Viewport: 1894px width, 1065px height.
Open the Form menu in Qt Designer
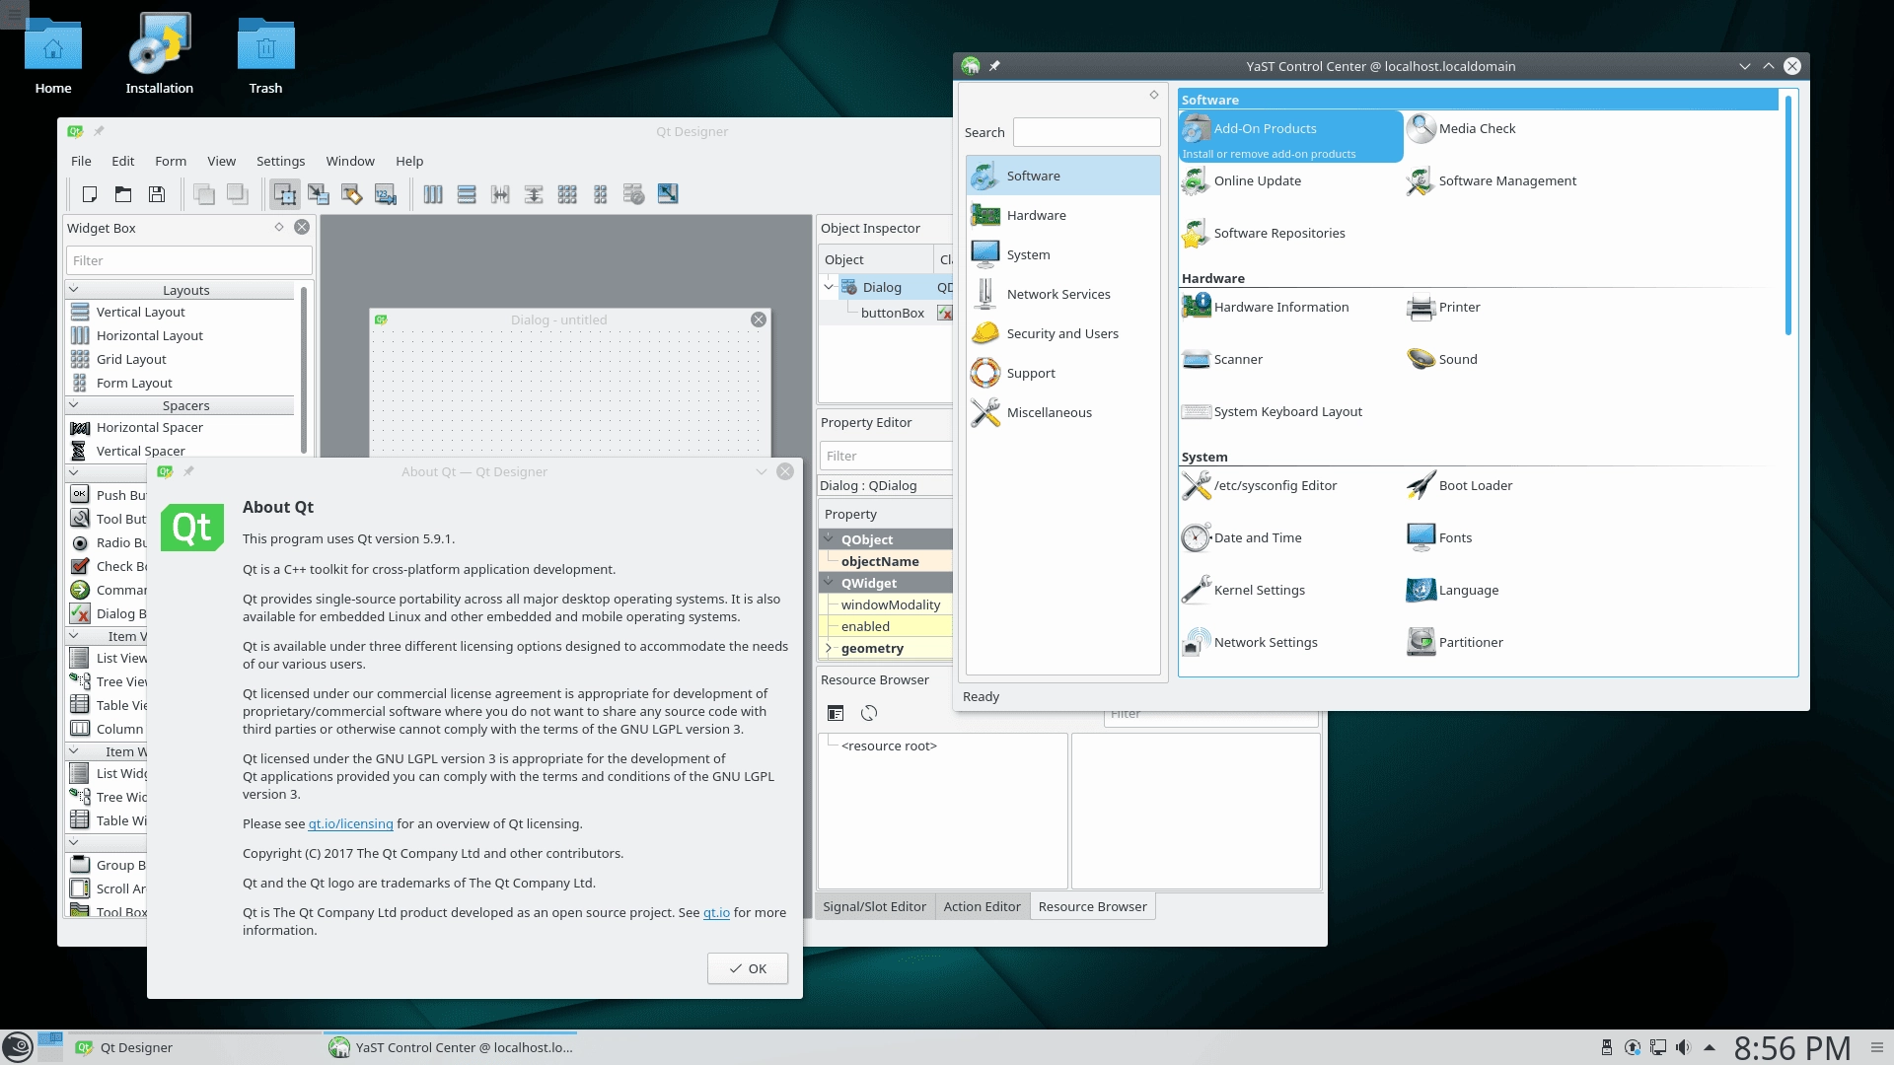tap(171, 161)
